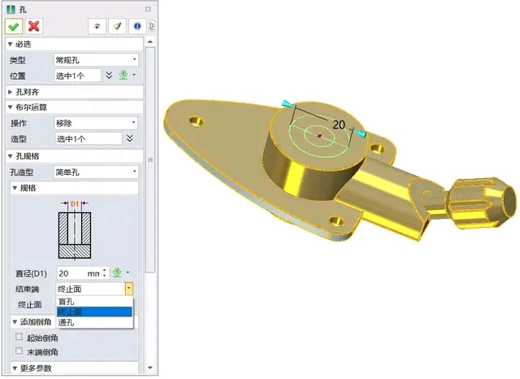
Task: Collapse the 添加倒角 section
Action: 15,322
